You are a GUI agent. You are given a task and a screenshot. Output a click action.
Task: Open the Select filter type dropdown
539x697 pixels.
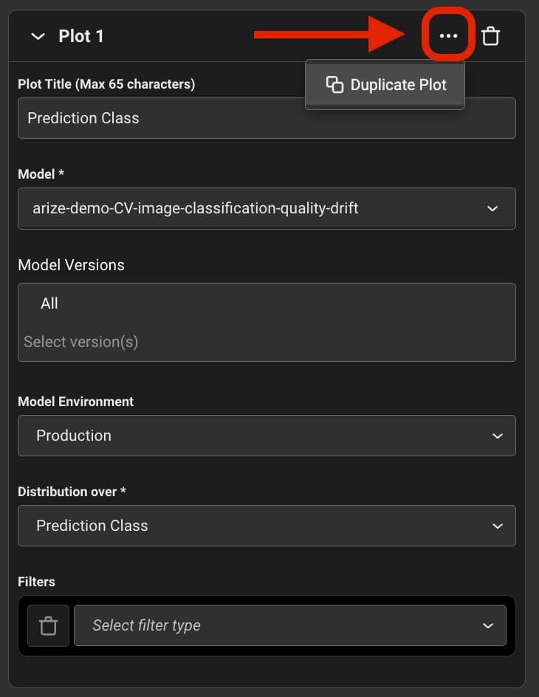[289, 625]
